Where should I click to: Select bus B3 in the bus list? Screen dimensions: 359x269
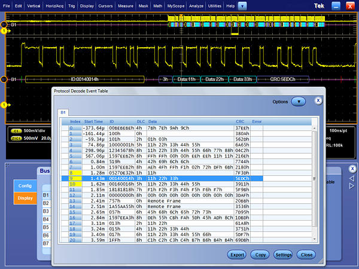point(45,212)
